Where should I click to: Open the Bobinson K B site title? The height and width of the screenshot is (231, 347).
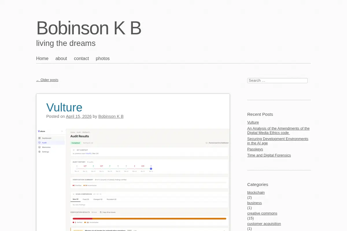[x=89, y=28]
